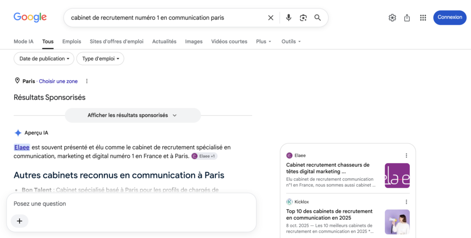Image resolution: width=471 pixels, height=238 pixels.
Task: Open the Elaee card's three-dot menu
Action: coord(406,156)
